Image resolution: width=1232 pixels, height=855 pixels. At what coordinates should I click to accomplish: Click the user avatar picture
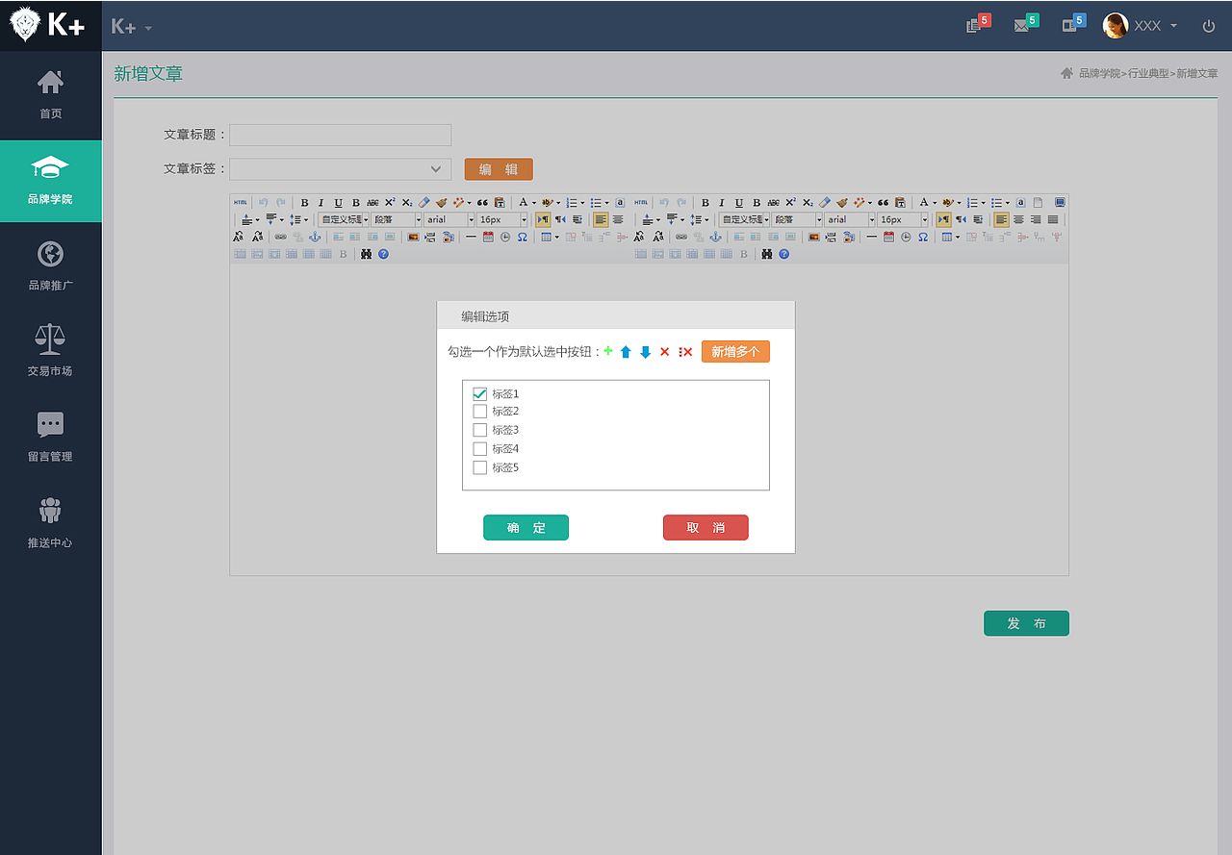[1116, 26]
